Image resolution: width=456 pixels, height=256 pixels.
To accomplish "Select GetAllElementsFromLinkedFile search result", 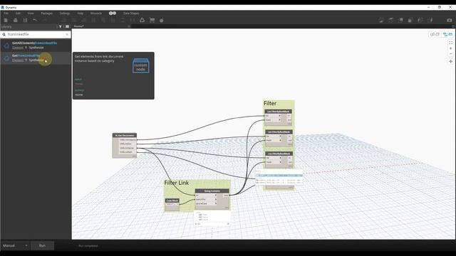I will [x=36, y=46].
